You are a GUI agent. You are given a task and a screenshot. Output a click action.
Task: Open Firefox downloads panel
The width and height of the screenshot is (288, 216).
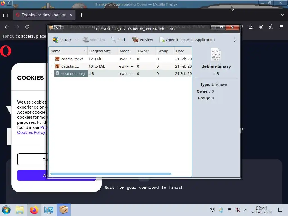[251, 27]
